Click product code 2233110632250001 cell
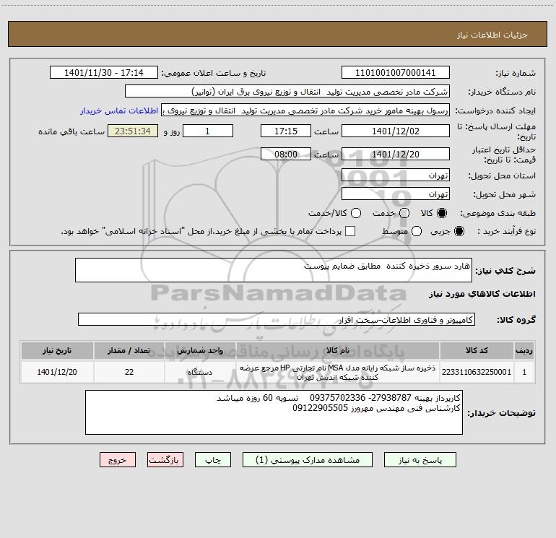Image resolution: width=556 pixels, height=538 pixels. tap(477, 372)
